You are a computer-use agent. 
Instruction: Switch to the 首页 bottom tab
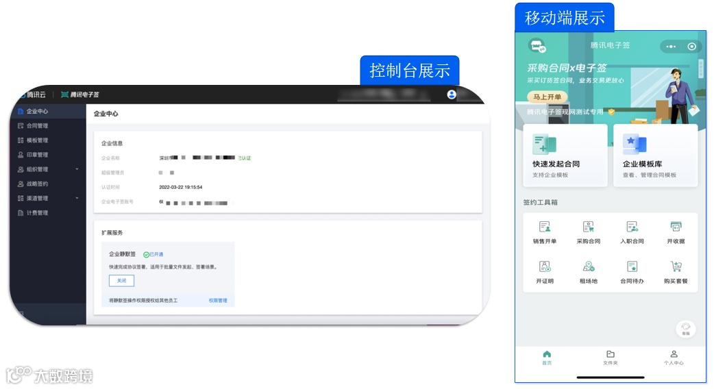547,357
